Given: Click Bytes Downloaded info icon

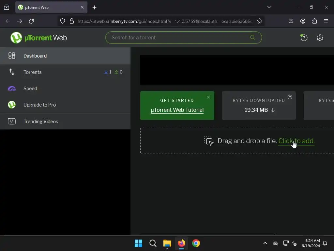Looking at the screenshot, I should coord(290,97).
